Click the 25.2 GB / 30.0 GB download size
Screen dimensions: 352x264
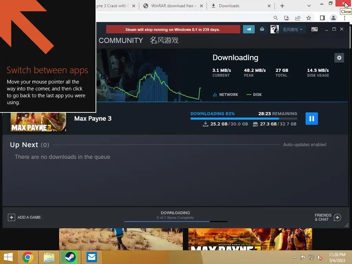tap(225, 124)
